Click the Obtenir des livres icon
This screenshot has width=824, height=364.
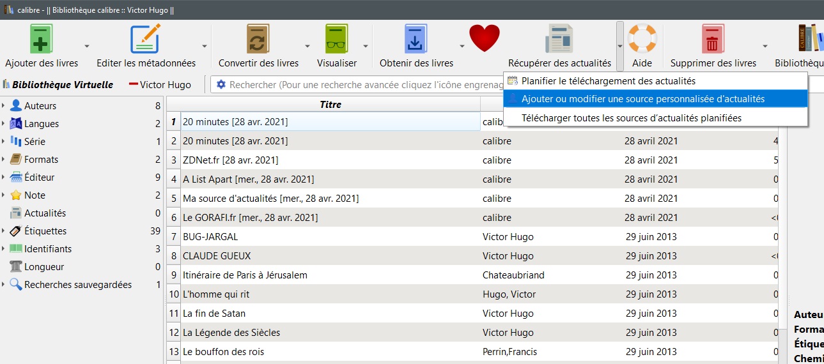(416, 39)
